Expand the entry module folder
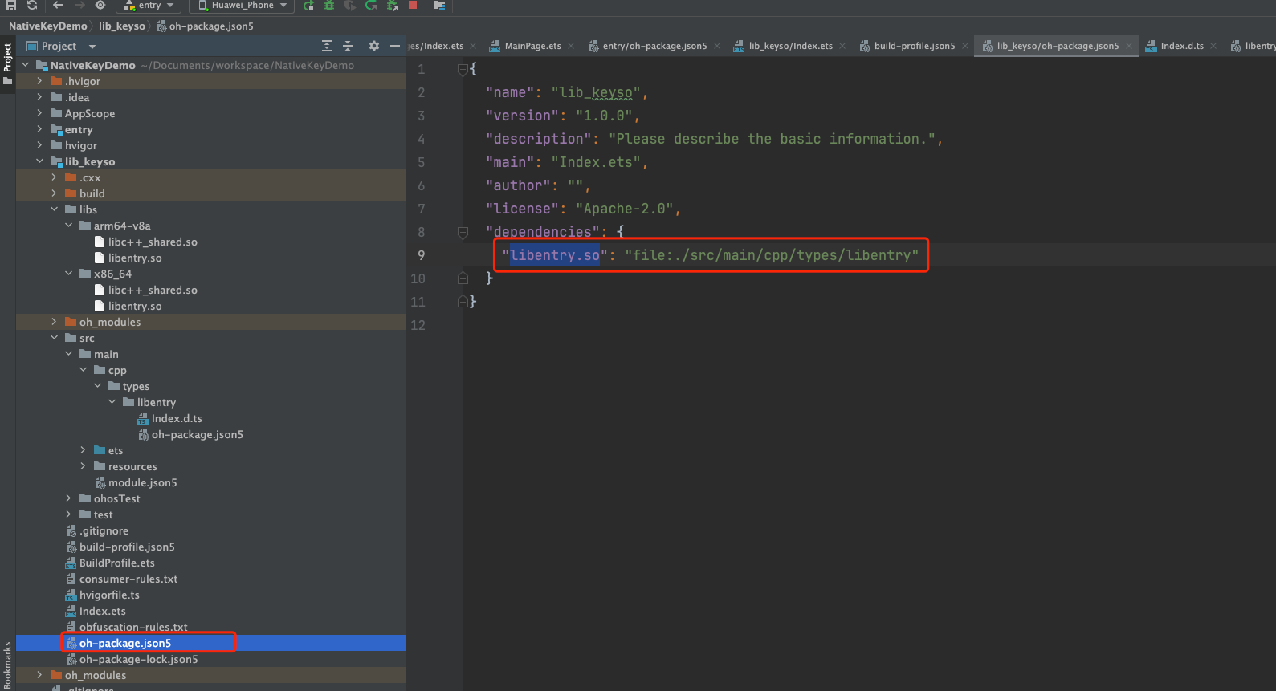Screen dimensions: 1276x691 (39, 129)
